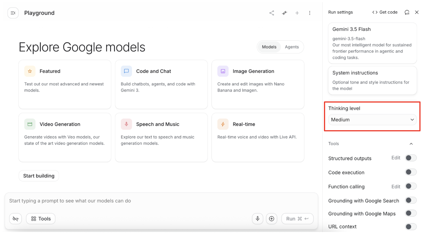430x234 pixels.
Task: Collapse the Tools section chevron
Action: pyautogui.click(x=411, y=144)
